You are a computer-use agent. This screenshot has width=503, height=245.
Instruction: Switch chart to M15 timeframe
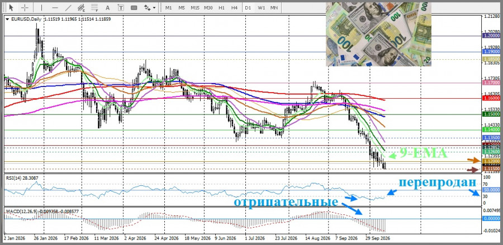195,8
